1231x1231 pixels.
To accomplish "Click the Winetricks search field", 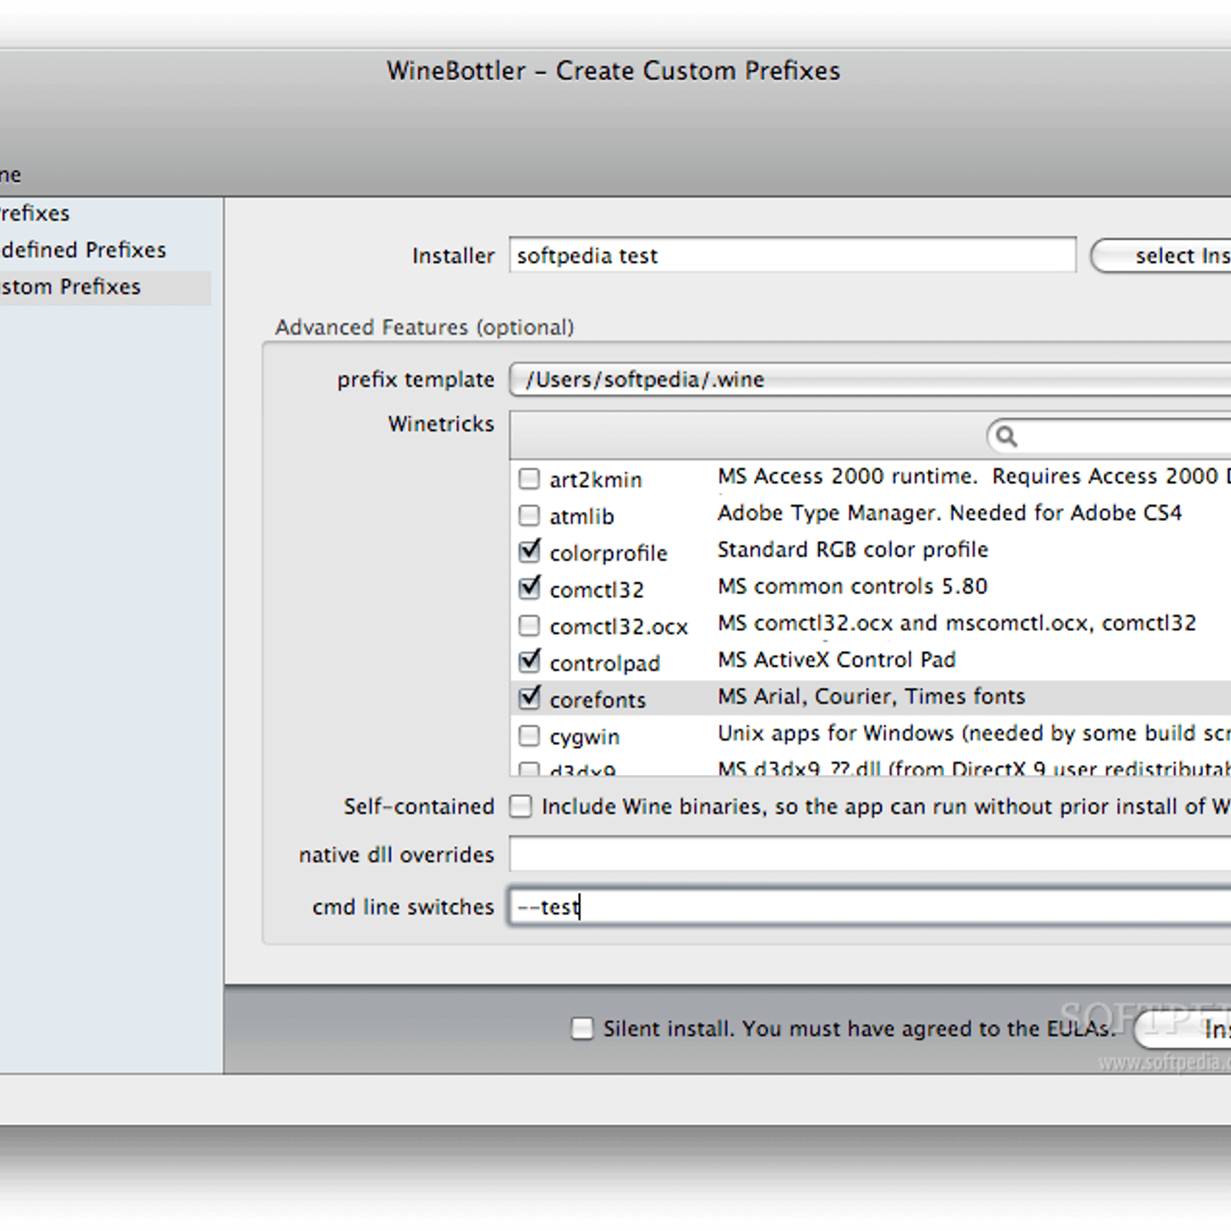I will [1109, 437].
